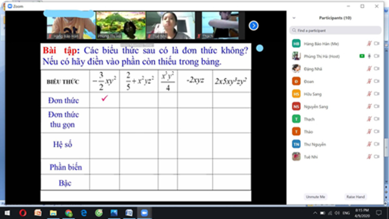
Task: Click the NS avatar of Nguyễn Sang
Action: click(x=296, y=107)
